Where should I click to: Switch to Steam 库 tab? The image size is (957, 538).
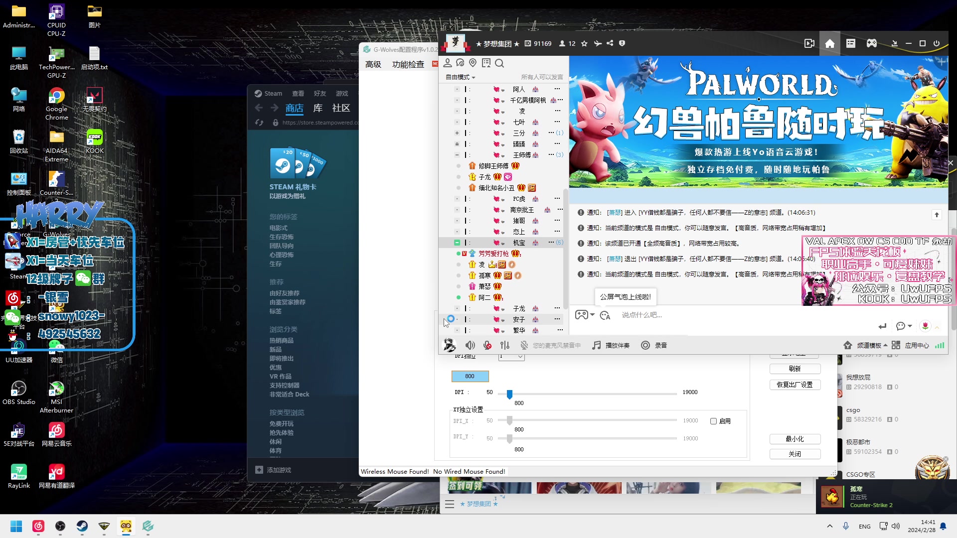(318, 108)
